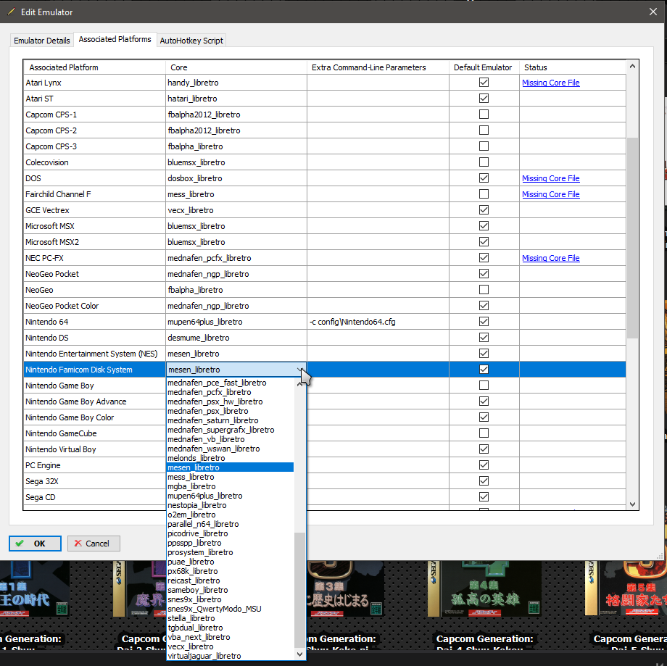Enable Default Emulator for Capcom CPS-1
The height and width of the screenshot is (666, 667).
click(x=484, y=115)
